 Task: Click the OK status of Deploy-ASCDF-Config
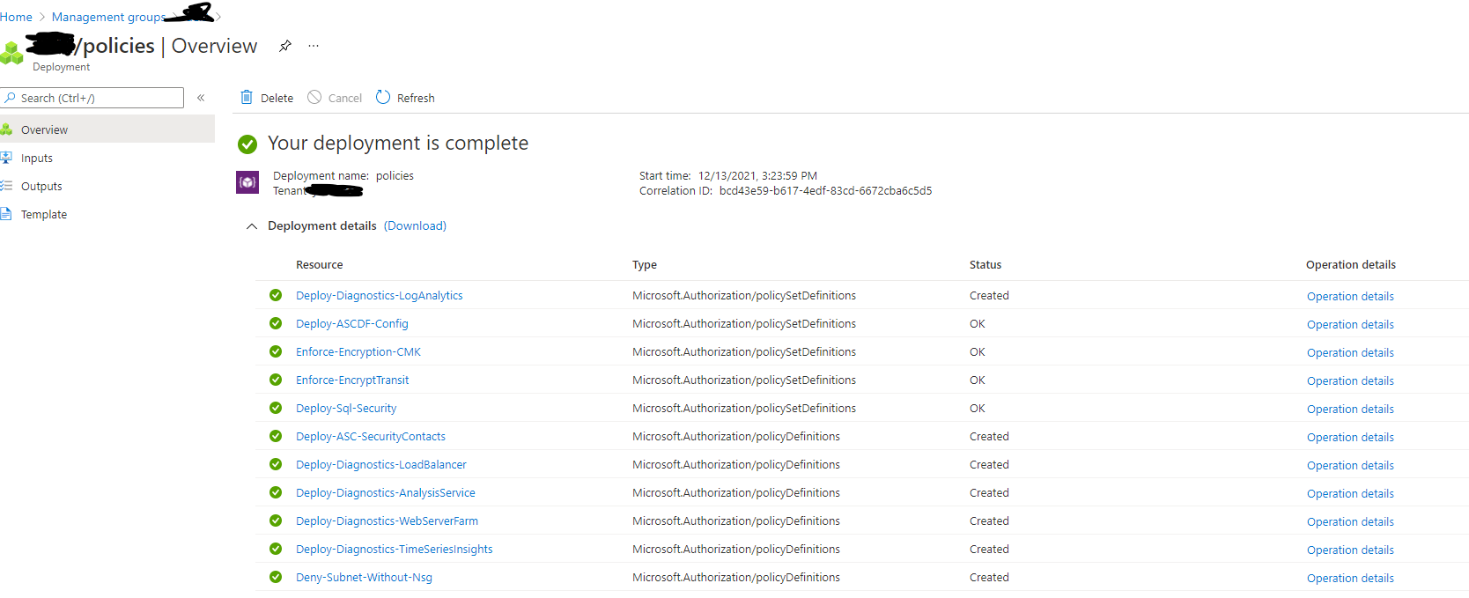click(x=978, y=323)
